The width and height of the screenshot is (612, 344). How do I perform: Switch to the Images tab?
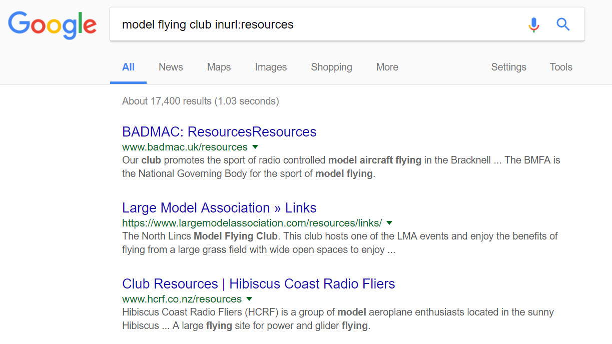pyautogui.click(x=271, y=67)
